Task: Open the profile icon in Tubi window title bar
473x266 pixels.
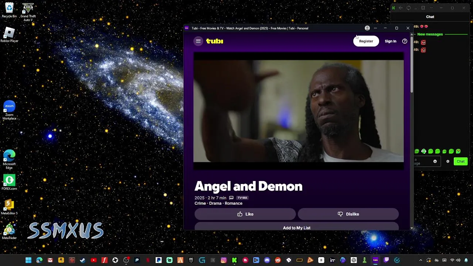Action: coord(367,28)
